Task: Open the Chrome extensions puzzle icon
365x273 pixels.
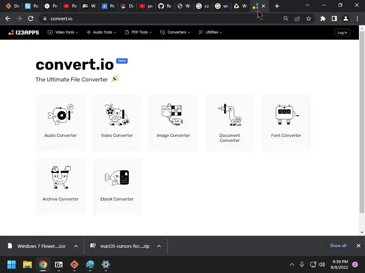Action: click(323, 18)
